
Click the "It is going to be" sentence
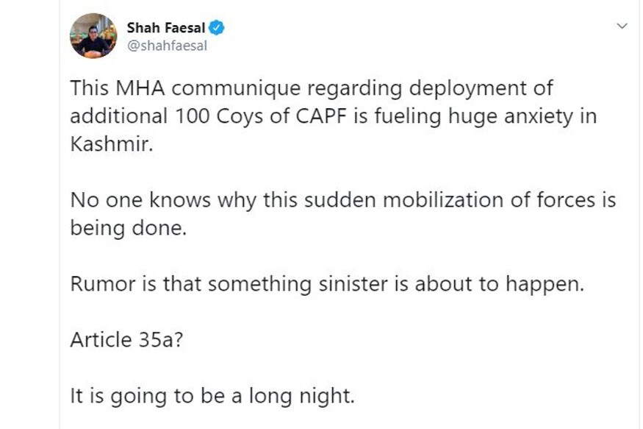(212, 396)
